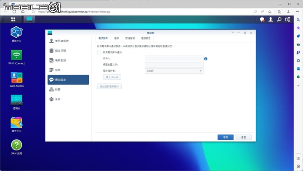The width and height of the screenshot is (303, 171).
Task: Select the Control Panel taskbar thumbnail
Action: coord(29,19)
